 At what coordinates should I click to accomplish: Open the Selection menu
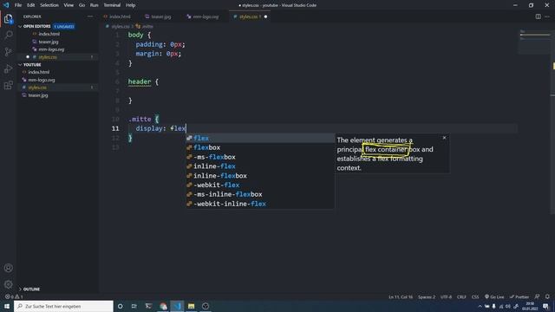[49, 5]
